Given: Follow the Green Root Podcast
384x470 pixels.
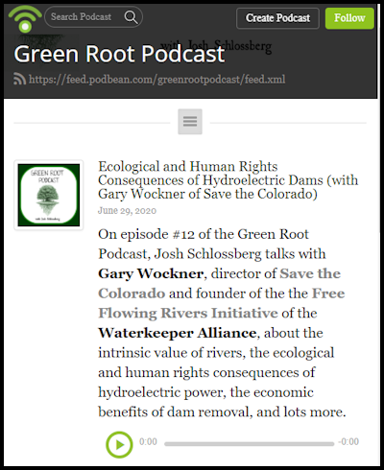Looking at the screenshot, I should tap(349, 18).
